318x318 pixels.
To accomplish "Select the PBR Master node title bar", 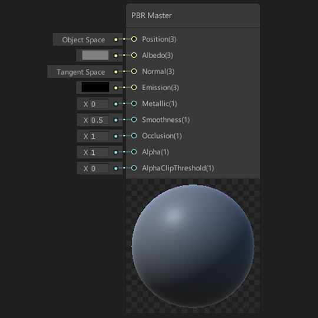I will tap(193, 16).
